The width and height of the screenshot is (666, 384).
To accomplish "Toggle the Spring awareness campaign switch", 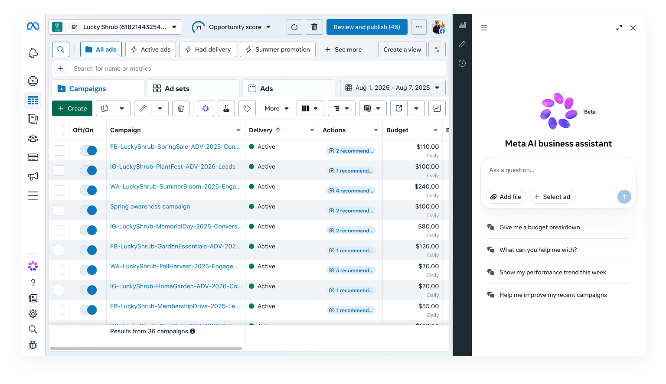I will pos(88,210).
